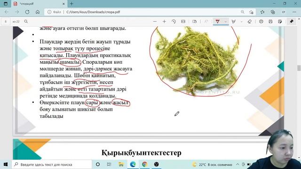301x169 pixels.
Task: Print the PDF document
Action: point(261,22)
